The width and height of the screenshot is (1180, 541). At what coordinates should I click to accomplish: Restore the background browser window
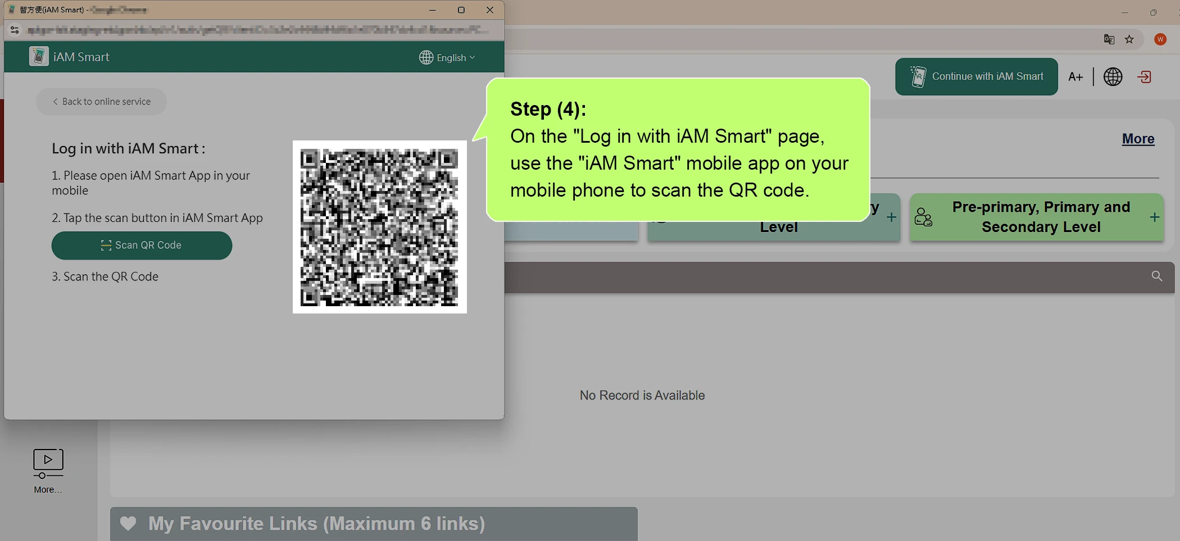click(x=1153, y=12)
